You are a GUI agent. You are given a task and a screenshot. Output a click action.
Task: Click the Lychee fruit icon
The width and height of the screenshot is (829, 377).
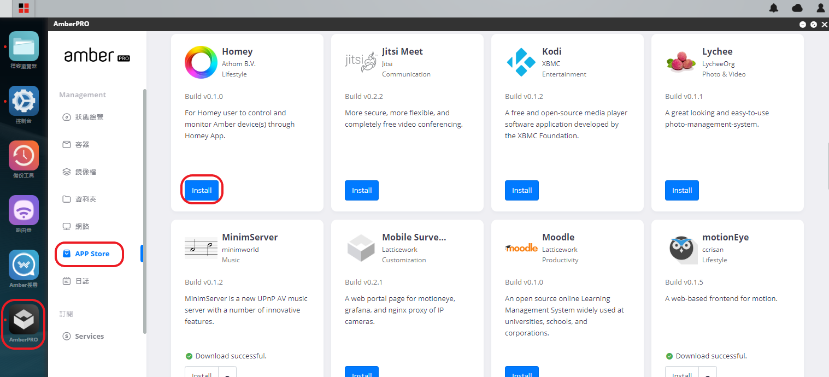click(681, 62)
